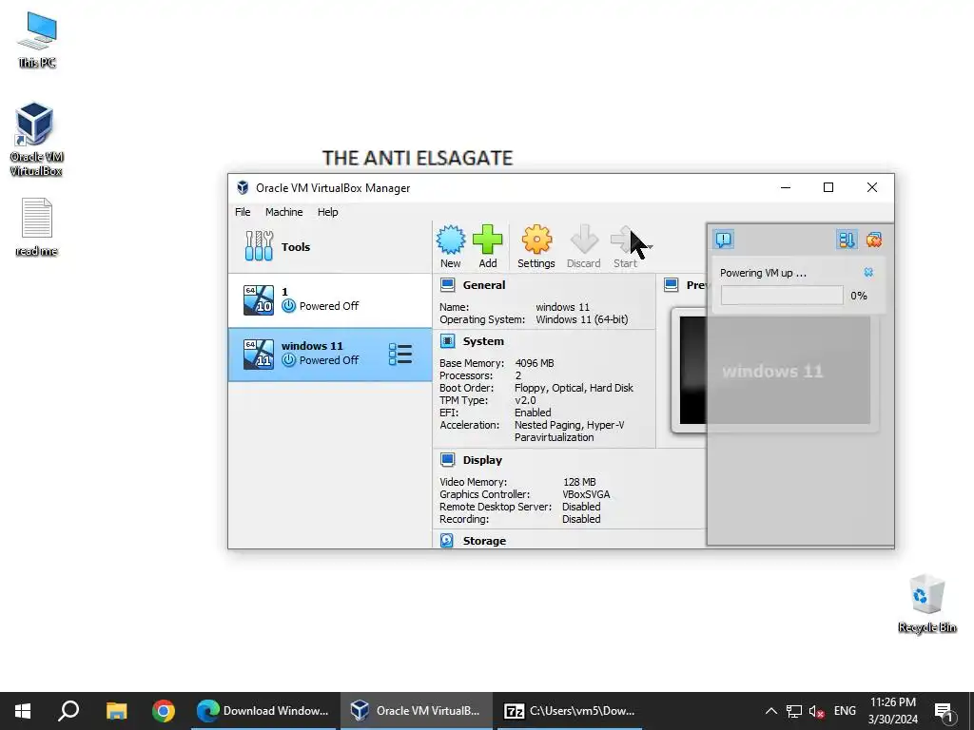Image resolution: width=974 pixels, height=730 pixels.
Task: Click the General section monitor icon
Action: coord(447,285)
